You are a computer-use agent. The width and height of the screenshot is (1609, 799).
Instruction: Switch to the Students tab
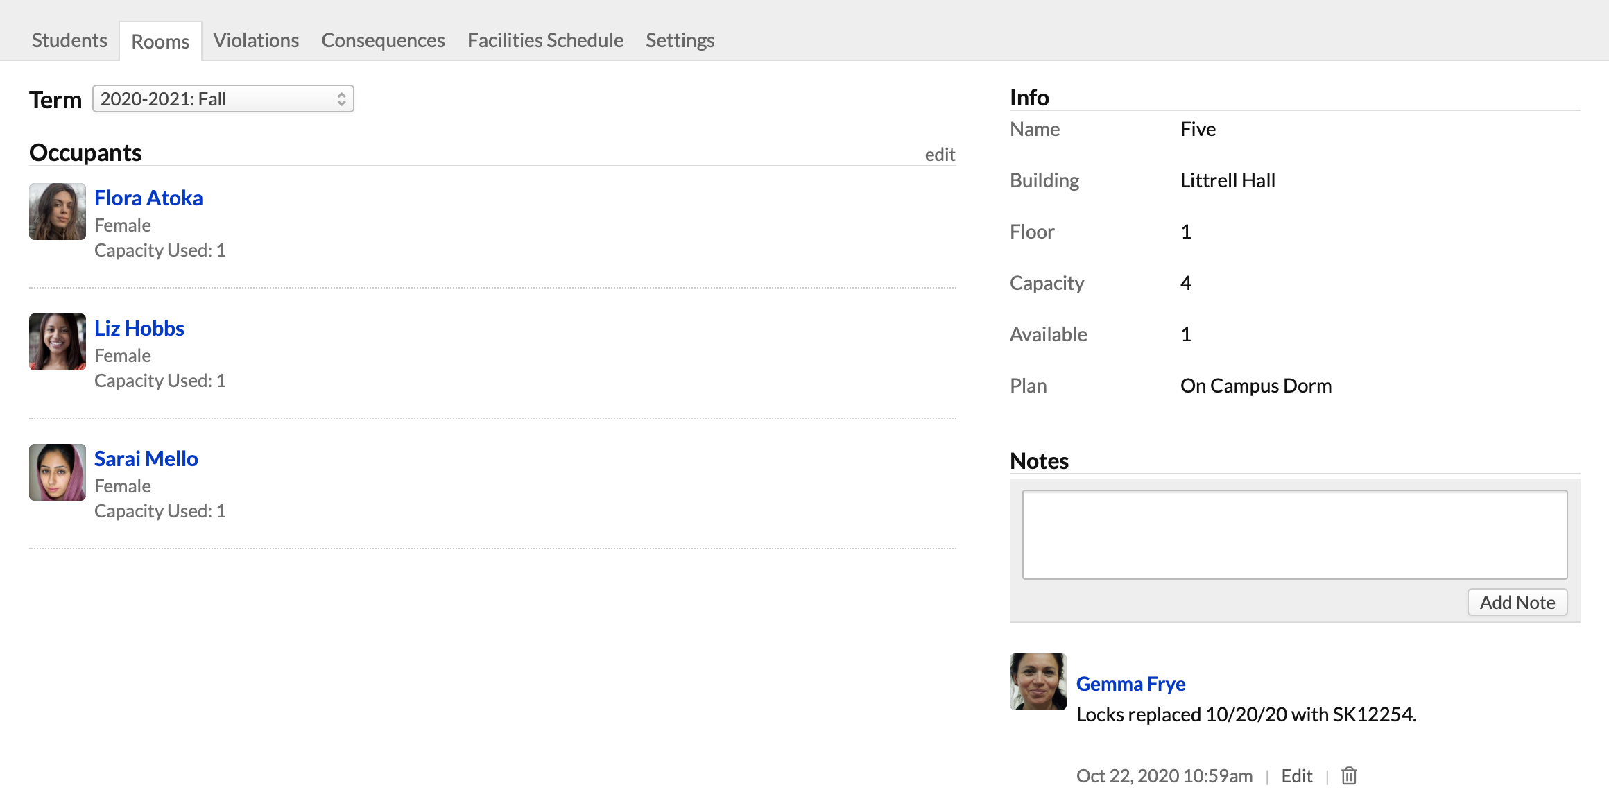pyautogui.click(x=69, y=40)
